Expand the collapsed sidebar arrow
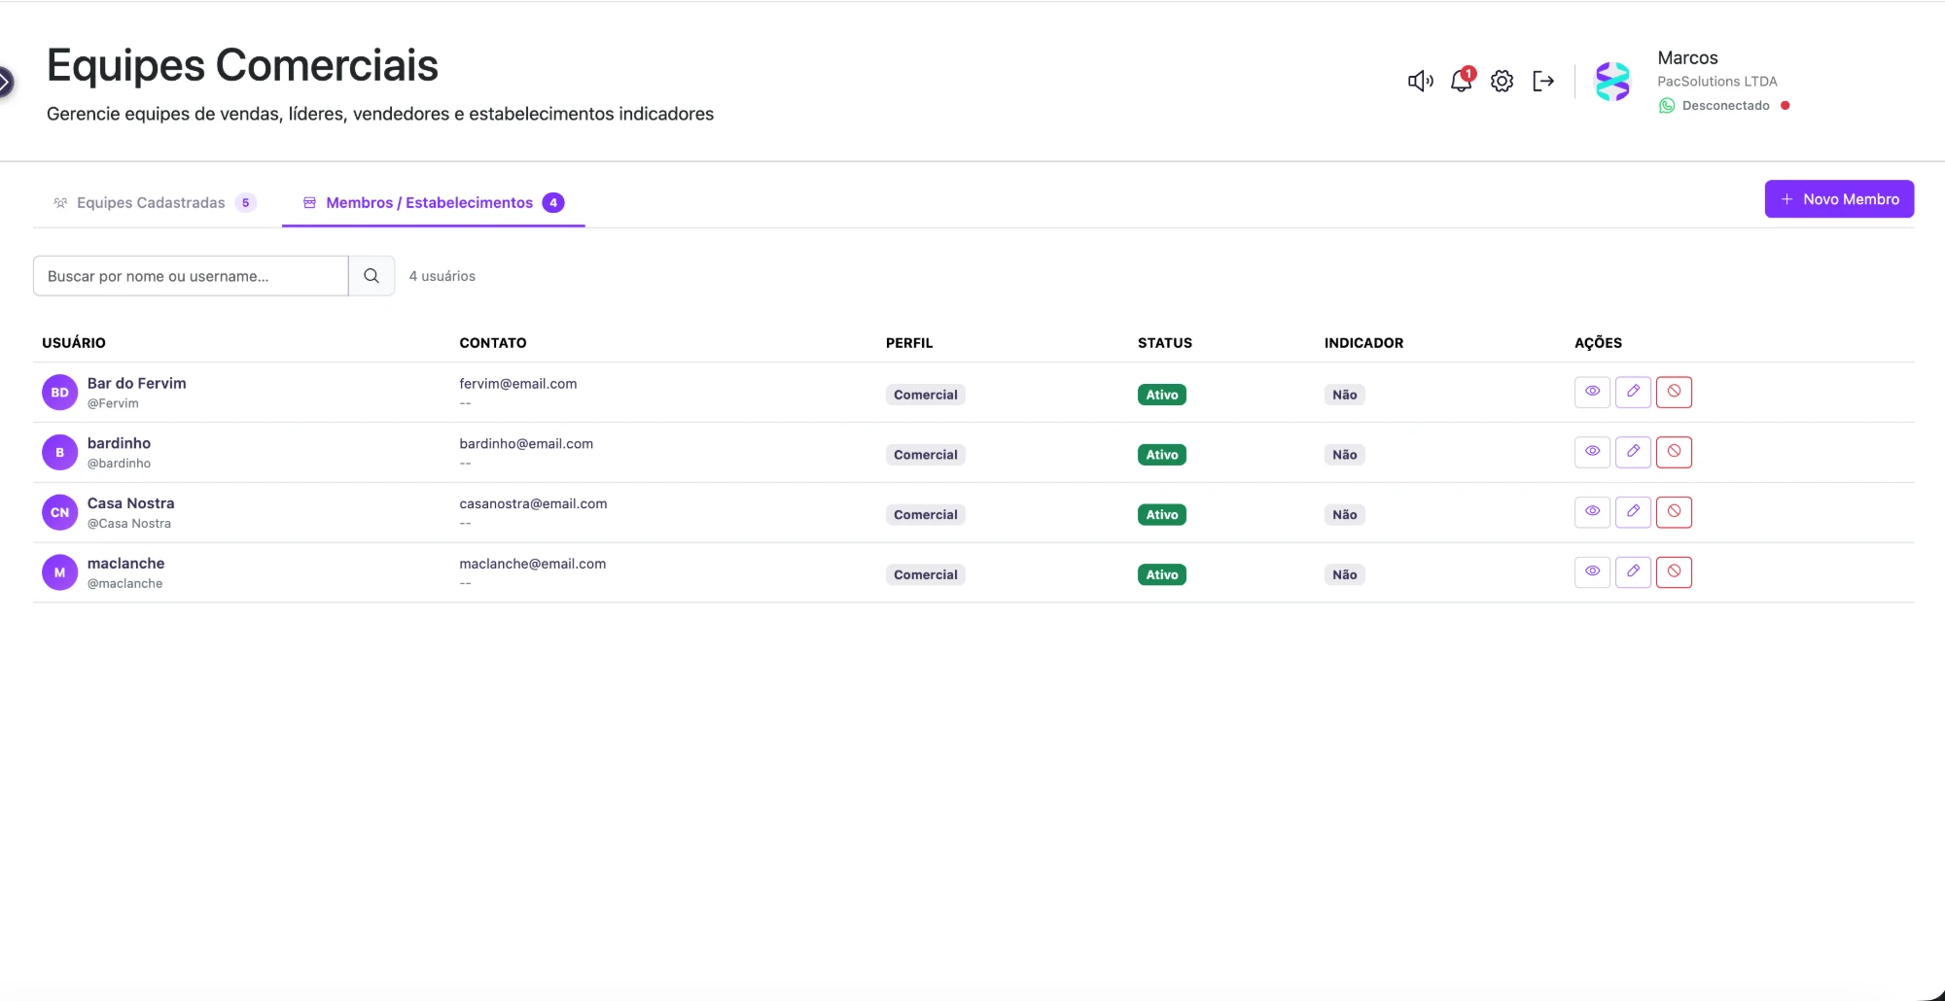The width and height of the screenshot is (1945, 1001). coord(6,82)
